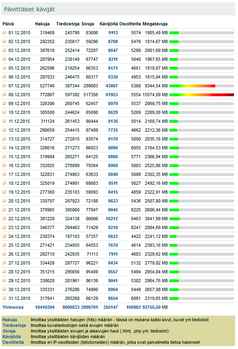This screenshot has height=349, width=238.
Task: Click the Megatavuja column header
Action: (155, 24)
